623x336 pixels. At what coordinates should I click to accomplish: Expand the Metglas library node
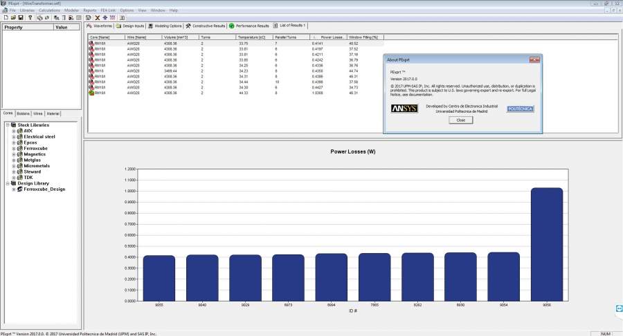click(14, 160)
